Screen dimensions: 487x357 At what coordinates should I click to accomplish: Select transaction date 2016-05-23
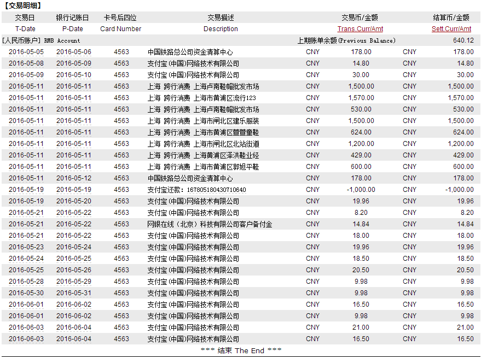(26, 247)
